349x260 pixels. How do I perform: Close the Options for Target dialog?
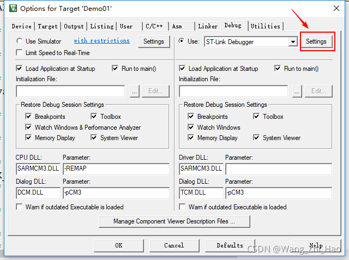tap(336, 9)
